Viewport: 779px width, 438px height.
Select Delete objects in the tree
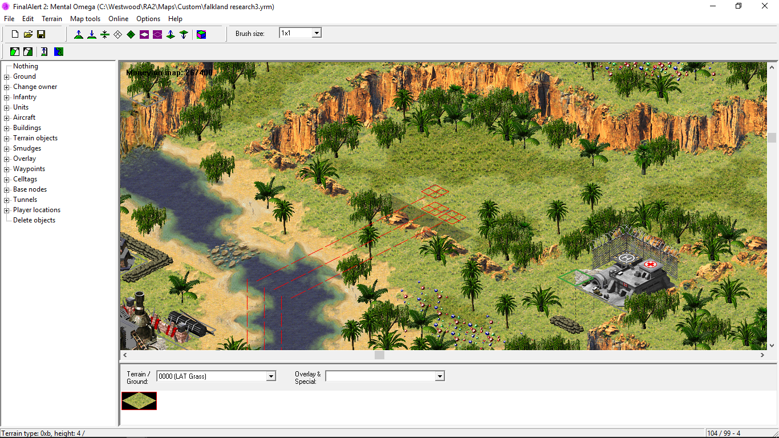click(34, 220)
